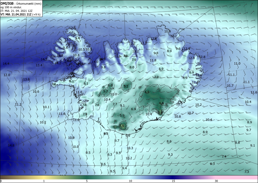The image size is (258, 183).
Task: Click the 10.3 value label
Action: point(130,148)
